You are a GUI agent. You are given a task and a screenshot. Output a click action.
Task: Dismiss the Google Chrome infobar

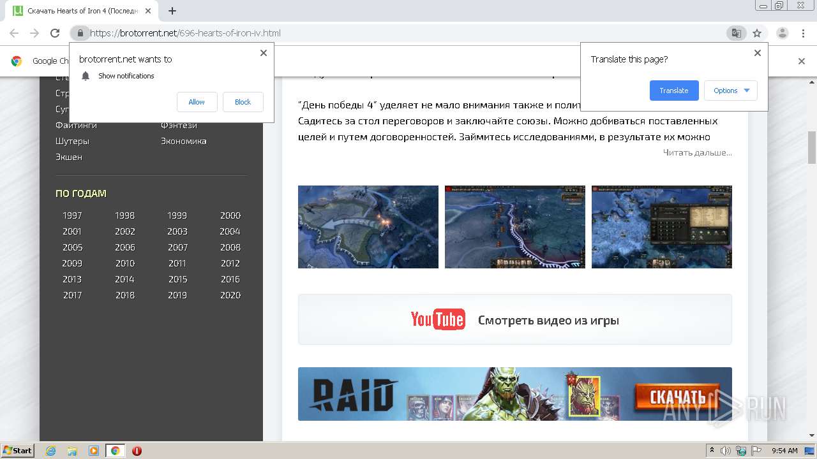(802, 61)
